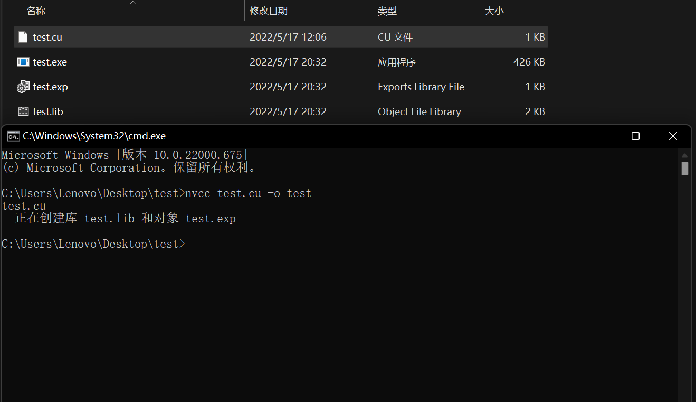Viewport: 696px width, 402px height.
Task: Click the test.exe file name
Action: [50, 62]
